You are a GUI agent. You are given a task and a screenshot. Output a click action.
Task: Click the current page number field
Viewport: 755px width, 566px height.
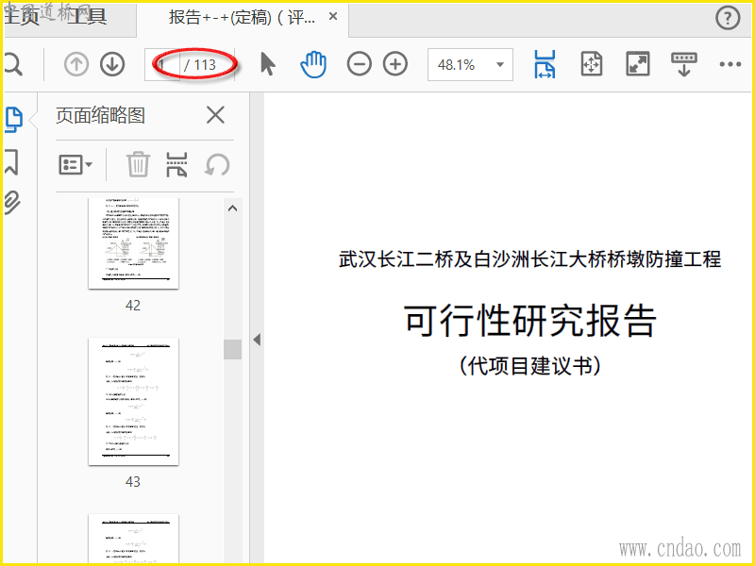coord(162,64)
